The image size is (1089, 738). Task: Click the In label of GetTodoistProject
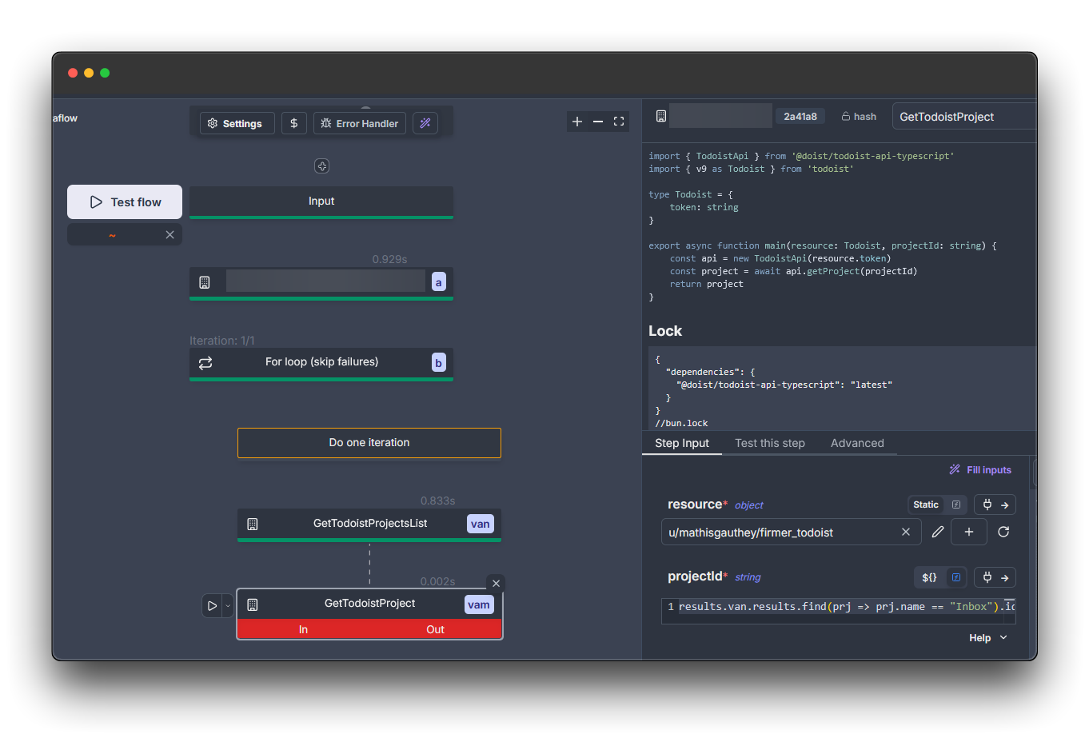(x=304, y=630)
